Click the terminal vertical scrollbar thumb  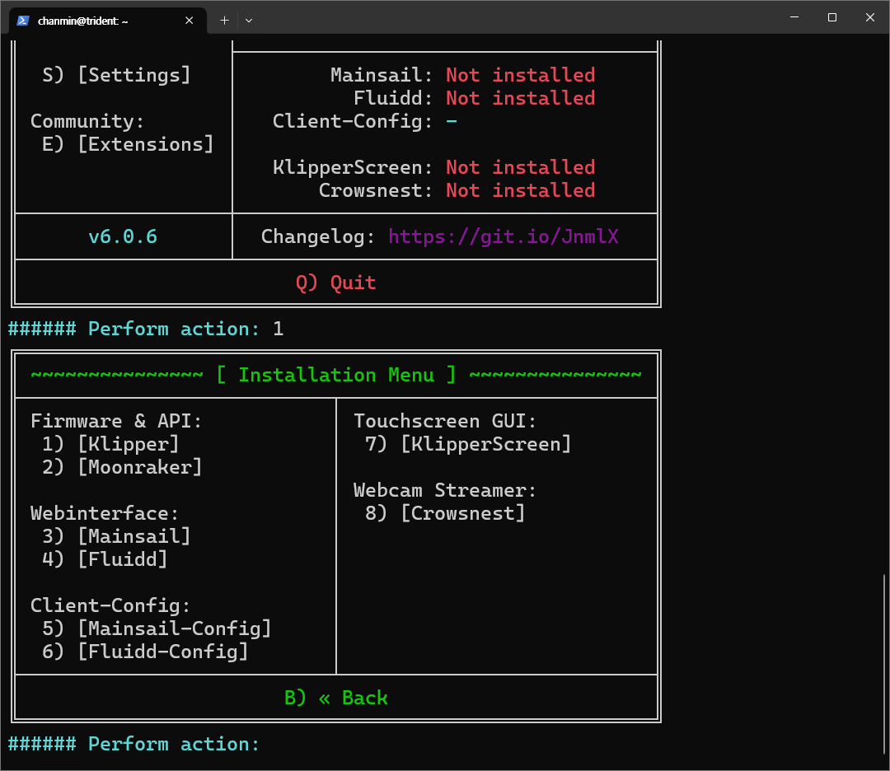(x=885, y=667)
